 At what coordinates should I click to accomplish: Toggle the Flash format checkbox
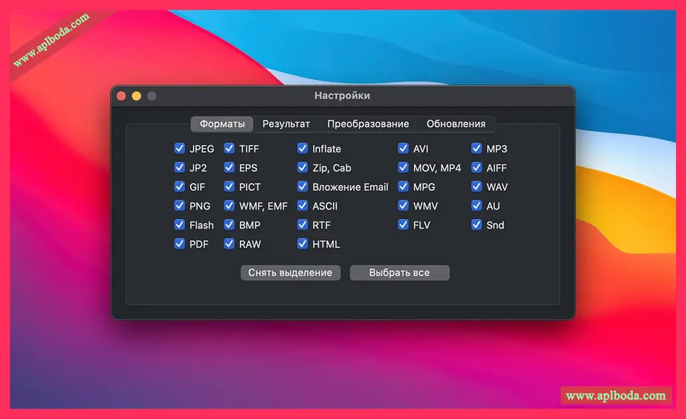(179, 225)
